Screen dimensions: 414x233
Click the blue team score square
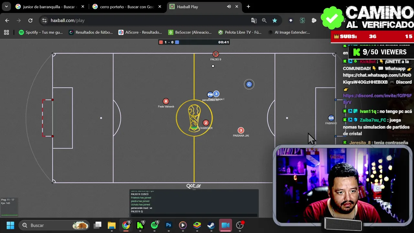coord(177,42)
